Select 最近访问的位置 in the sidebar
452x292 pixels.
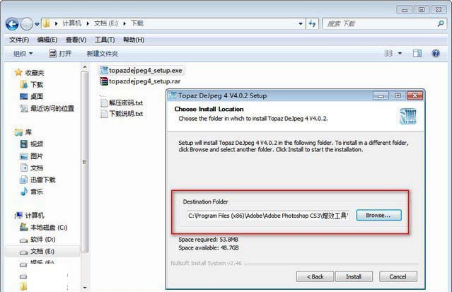[x=47, y=108]
